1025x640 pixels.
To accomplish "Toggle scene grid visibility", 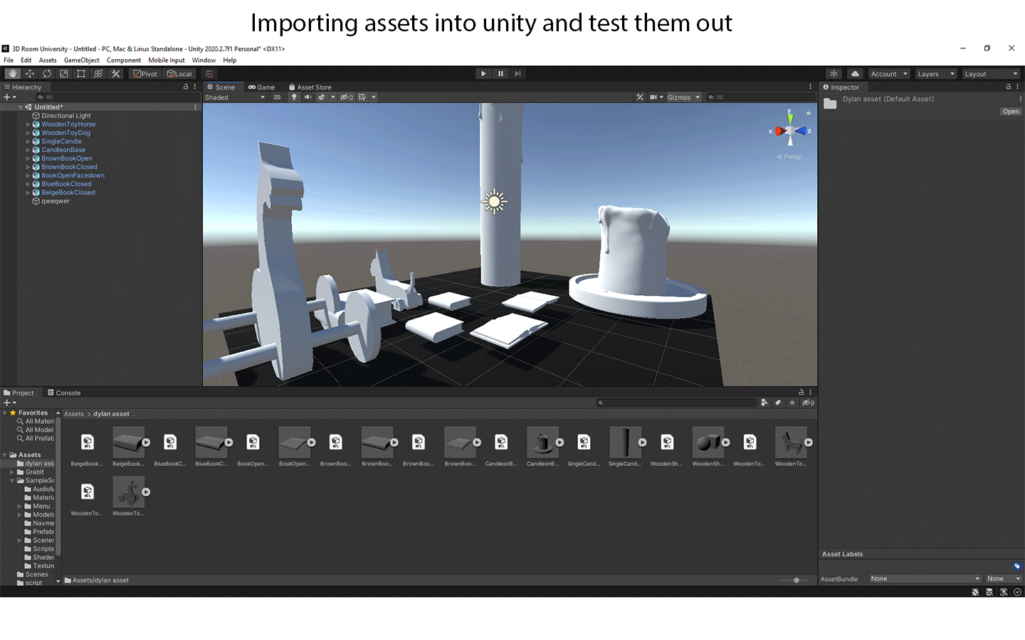I will pyautogui.click(x=362, y=97).
